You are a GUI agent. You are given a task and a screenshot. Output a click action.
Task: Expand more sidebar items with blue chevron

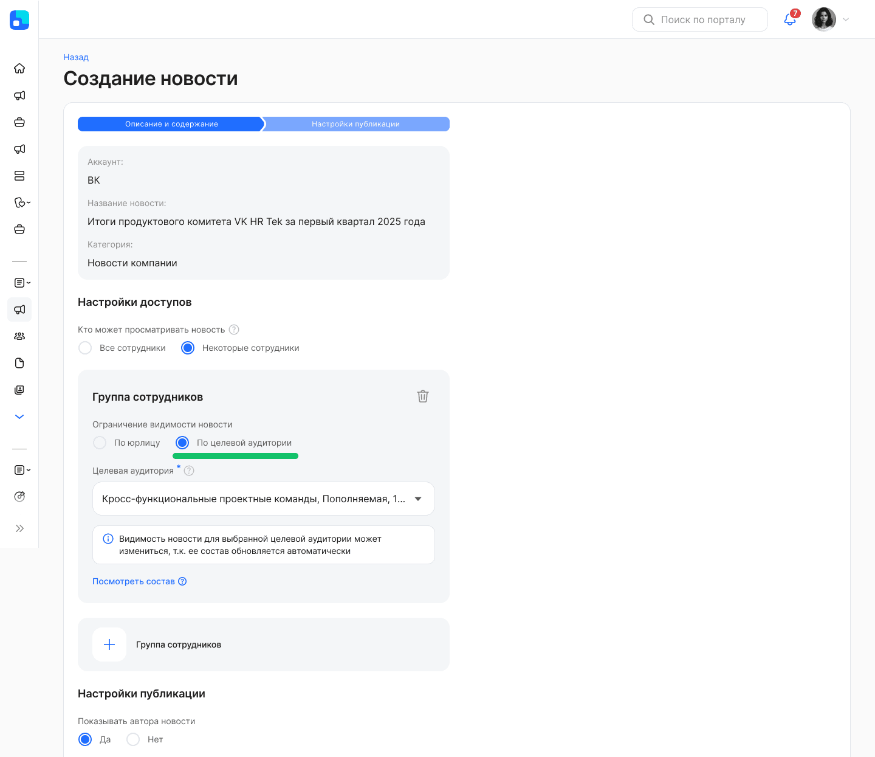click(19, 417)
